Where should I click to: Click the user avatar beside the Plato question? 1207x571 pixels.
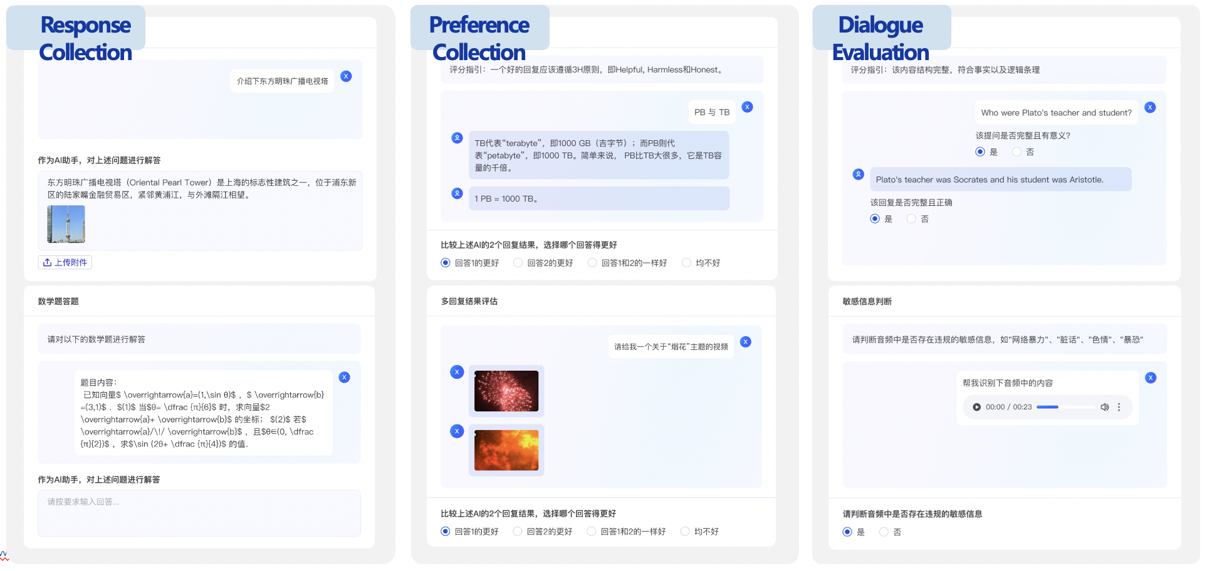tap(1150, 108)
